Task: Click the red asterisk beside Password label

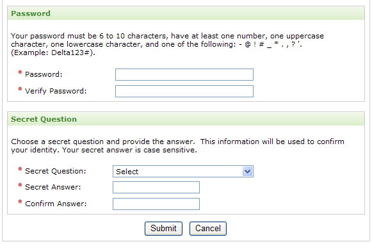Action: click(x=20, y=72)
